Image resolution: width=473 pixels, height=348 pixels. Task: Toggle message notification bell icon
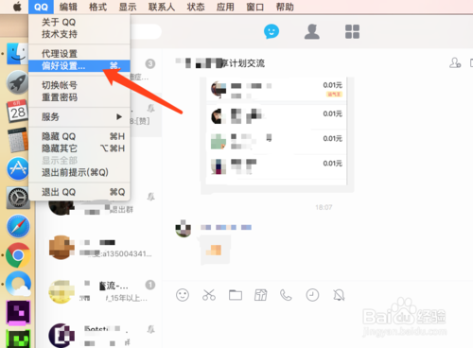click(339, 295)
